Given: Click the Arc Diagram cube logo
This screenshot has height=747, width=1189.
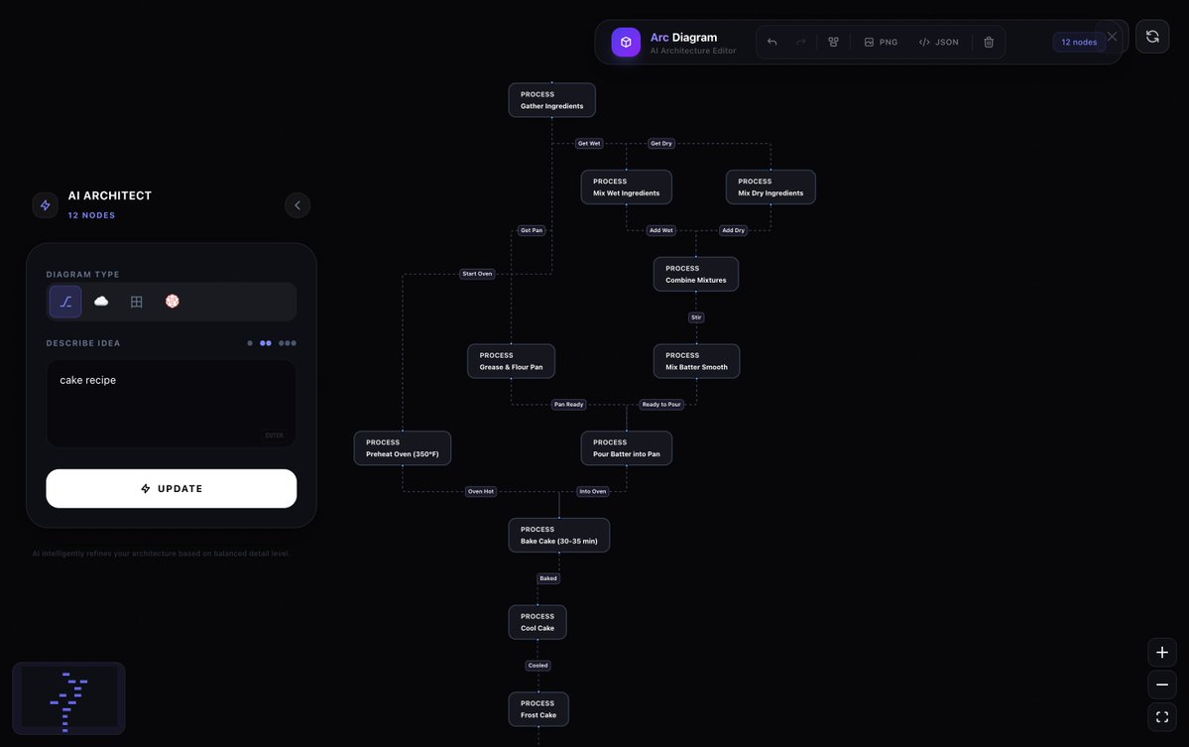Looking at the screenshot, I should coord(626,43).
